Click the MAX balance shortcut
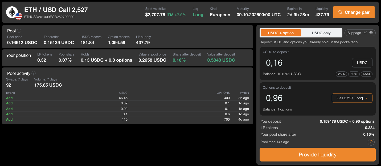 (x=367, y=74)
